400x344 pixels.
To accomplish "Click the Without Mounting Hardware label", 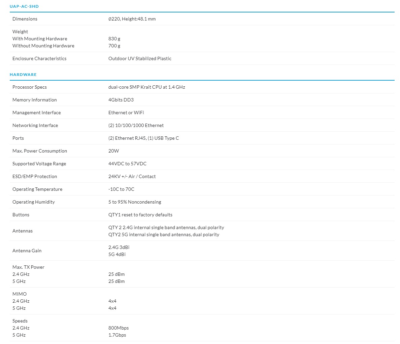I will point(43,46).
